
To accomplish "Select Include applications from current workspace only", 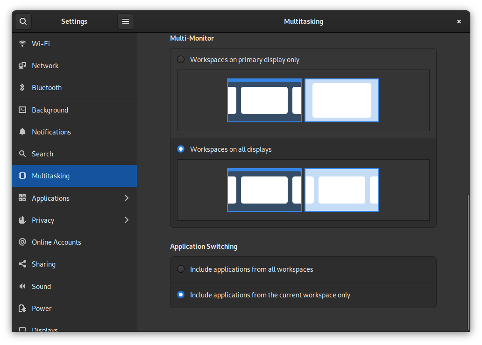I will click(181, 295).
